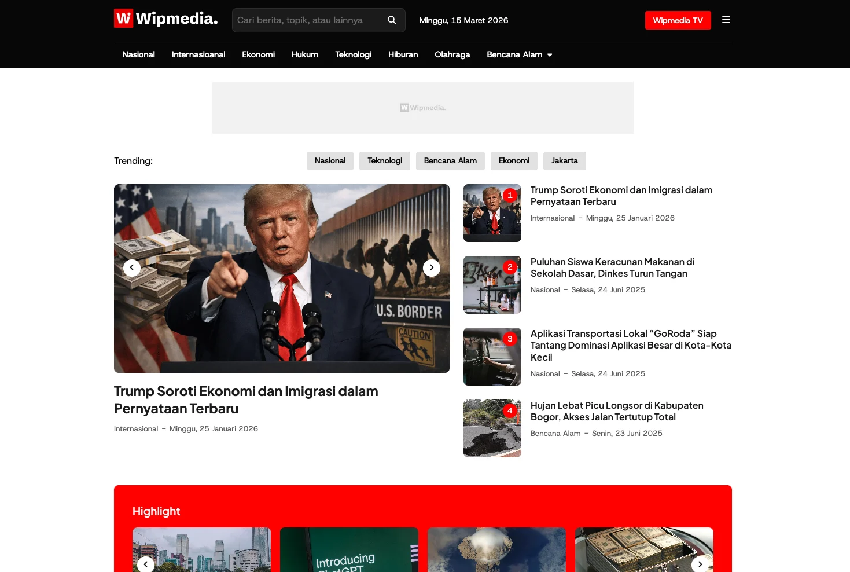Screen dimensions: 850x572
Task: Select the Ekonomi trending topic
Action: (514, 160)
